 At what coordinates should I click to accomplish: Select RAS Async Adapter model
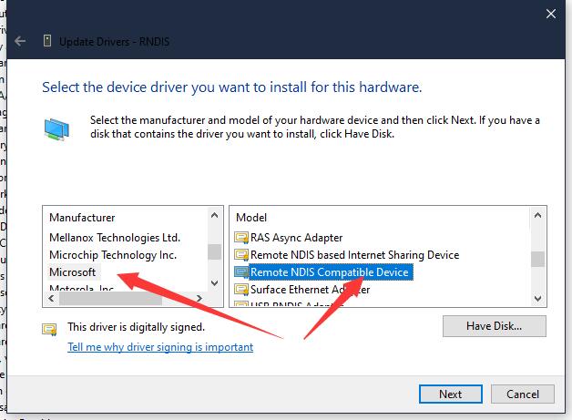click(296, 238)
